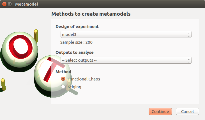Viewport: 205px width, 120px height.
Task: Close the Metamodel window
Action: pos(4,4)
